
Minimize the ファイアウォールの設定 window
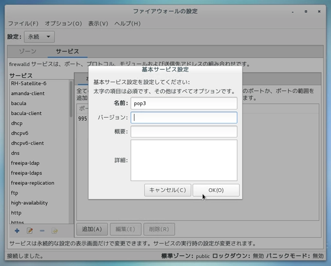[293, 12]
